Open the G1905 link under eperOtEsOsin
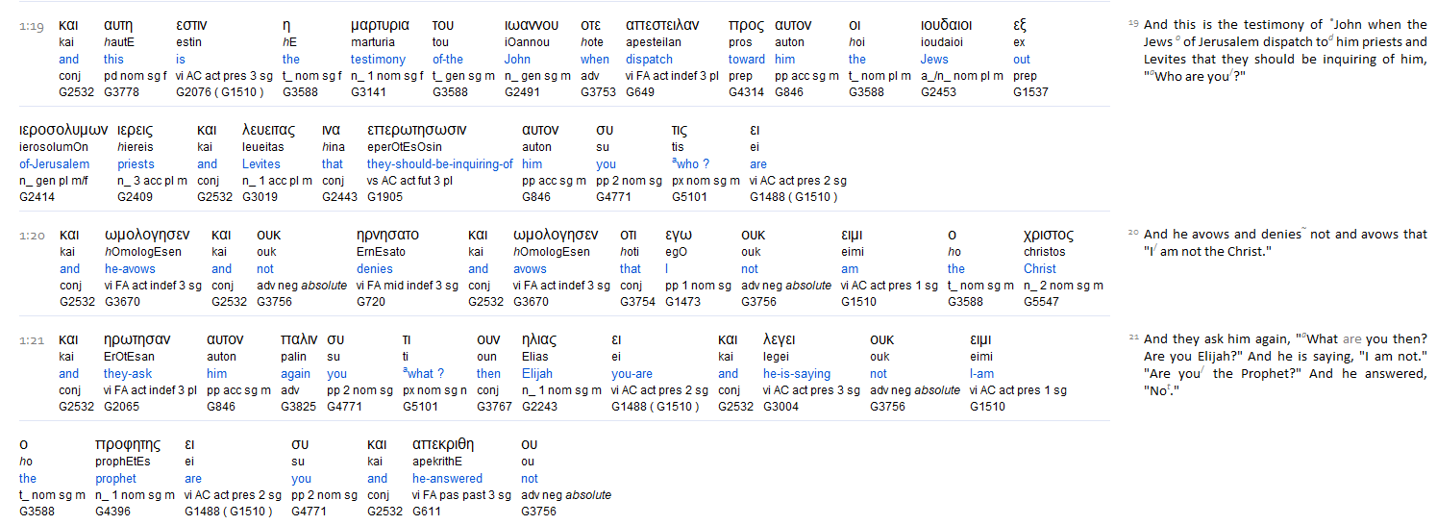 click(x=387, y=197)
